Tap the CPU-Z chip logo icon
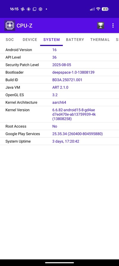119x266 pixels. [x=10, y=25]
